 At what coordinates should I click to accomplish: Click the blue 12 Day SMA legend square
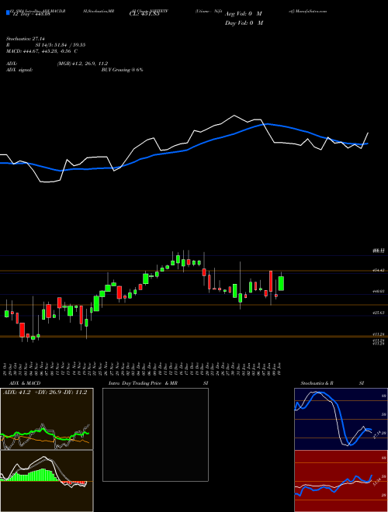tap(8, 13)
